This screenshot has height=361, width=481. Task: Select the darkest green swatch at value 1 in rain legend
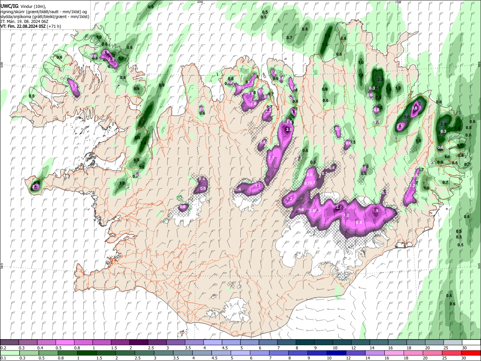click(87, 353)
